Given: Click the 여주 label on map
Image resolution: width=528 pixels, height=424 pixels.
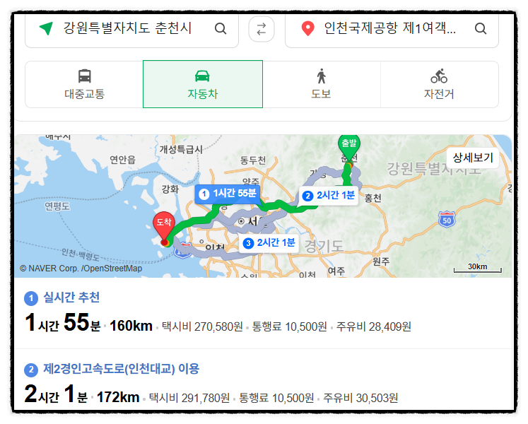Looking at the screenshot, I should [x=336, y=271].
